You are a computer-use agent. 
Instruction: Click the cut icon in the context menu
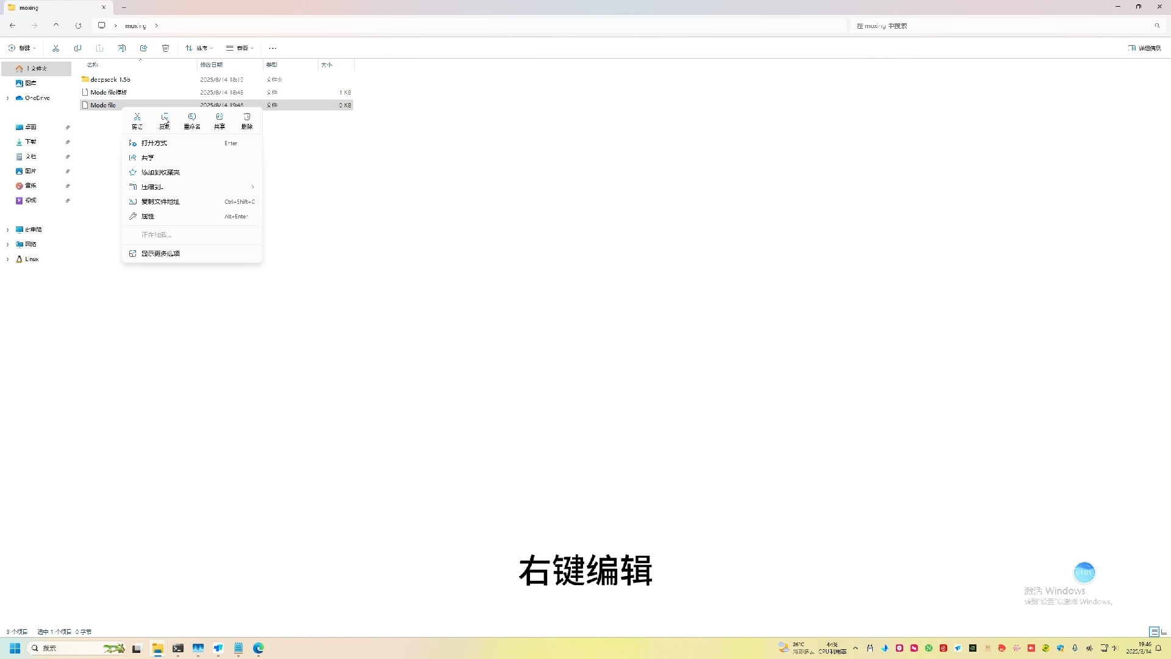137,120
